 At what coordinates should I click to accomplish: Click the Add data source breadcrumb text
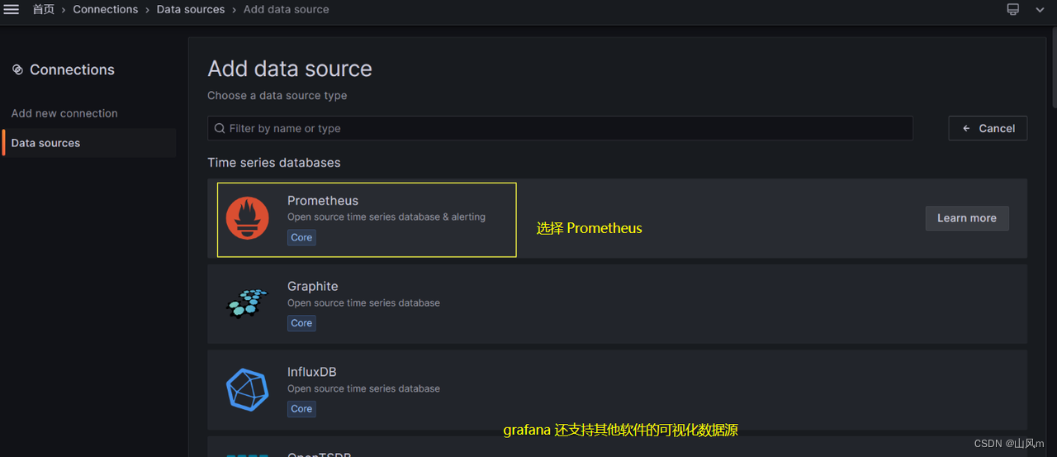point(287,9)
